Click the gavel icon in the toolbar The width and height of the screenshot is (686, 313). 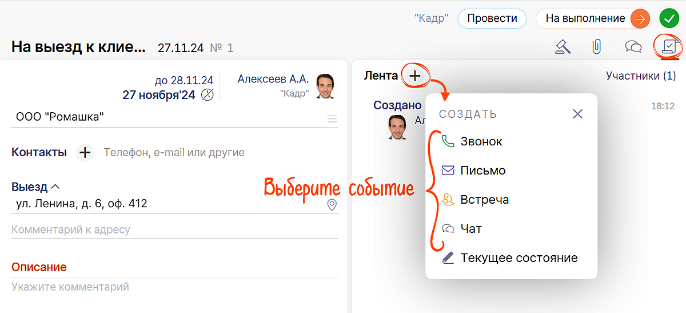(563, 46)
